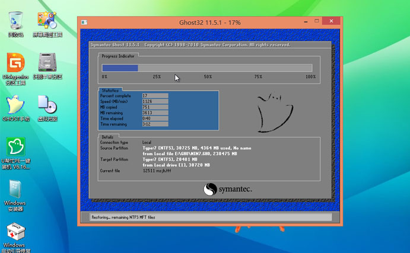The width and height of the screenshot is (410, 253).
Task: Click the Source Partition label
Action: tap(114, 148)
